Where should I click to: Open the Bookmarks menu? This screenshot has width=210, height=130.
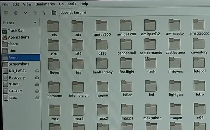pos(45,4)
